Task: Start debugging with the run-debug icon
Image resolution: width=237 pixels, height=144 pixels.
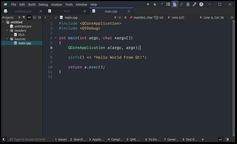Action: 155,4
